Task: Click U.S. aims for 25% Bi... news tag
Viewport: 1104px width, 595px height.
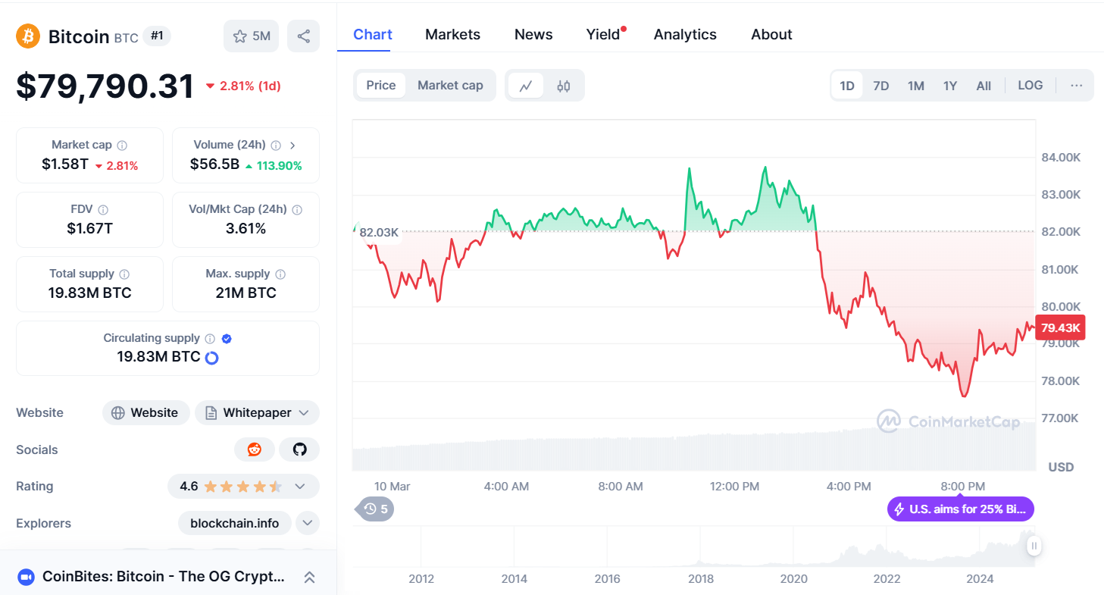Action: pos(961,509)
